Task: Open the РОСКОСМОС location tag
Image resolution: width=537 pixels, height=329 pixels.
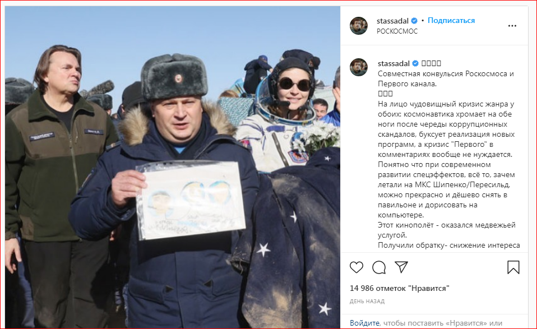Action: tap(397, 31)
